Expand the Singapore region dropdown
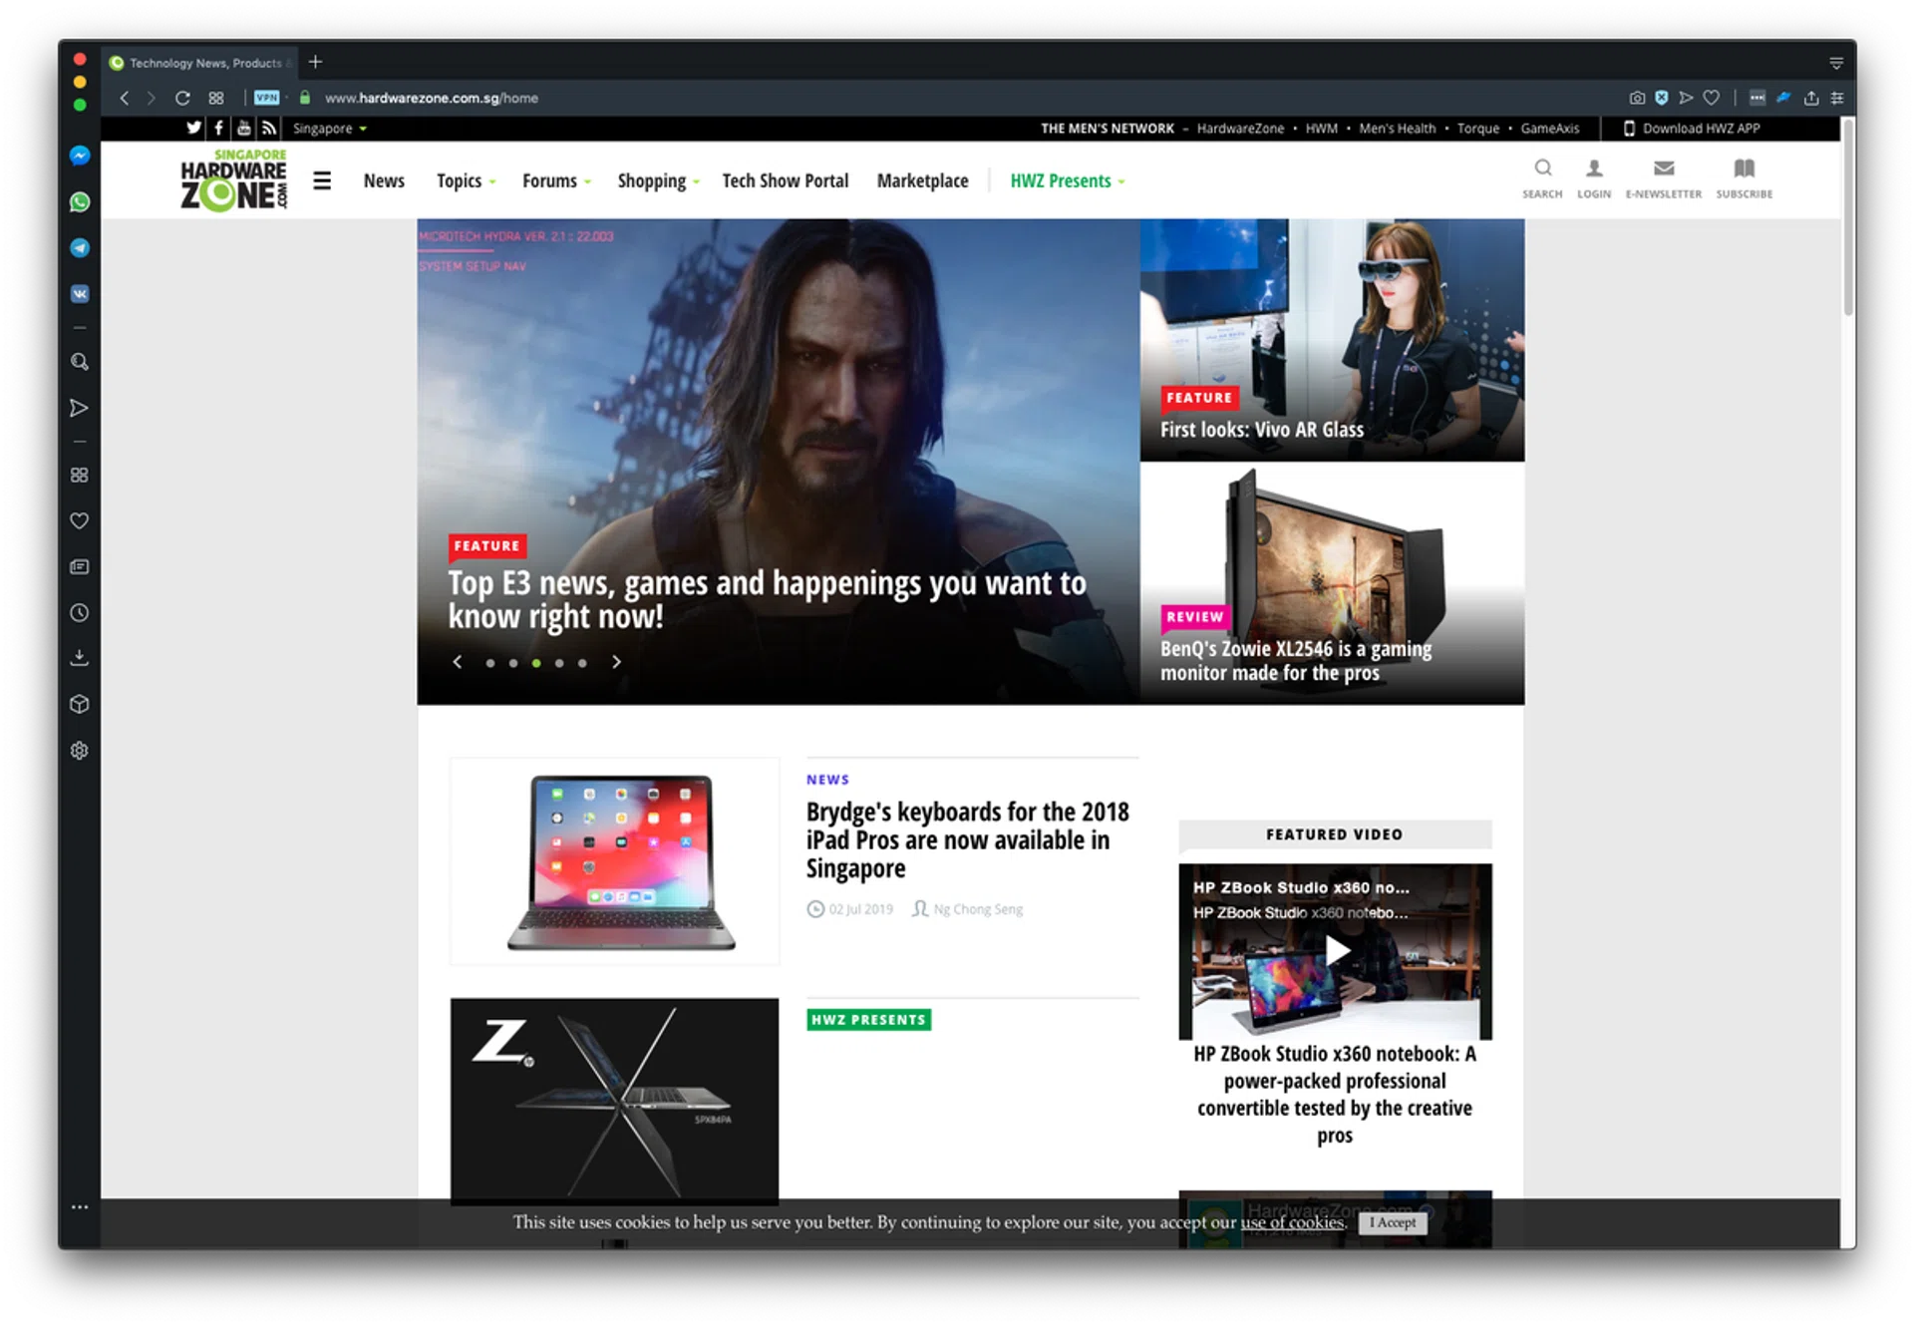 [x=330, y=129]
